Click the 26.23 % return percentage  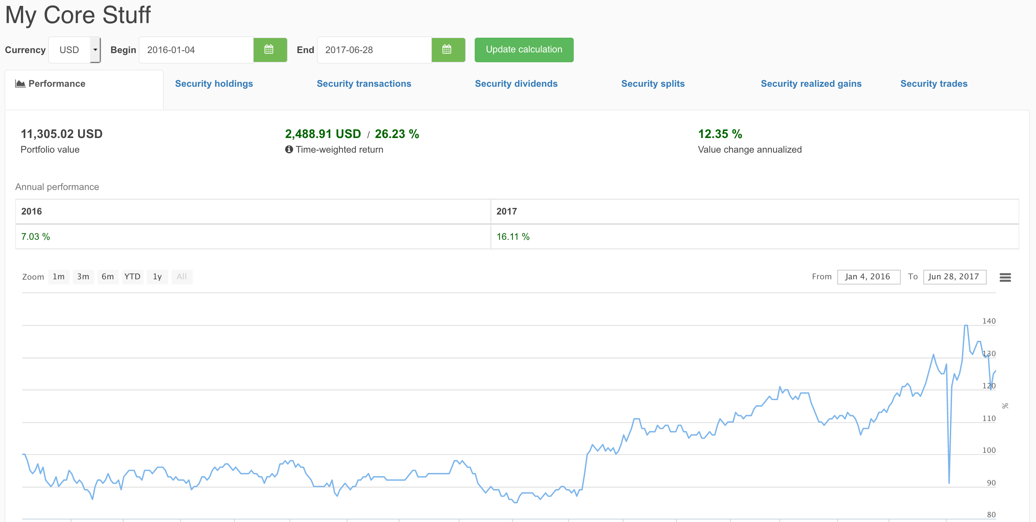[x=397, y=134]
